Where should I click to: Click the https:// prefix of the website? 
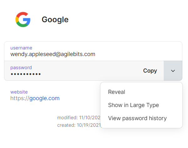click(20, 98)
